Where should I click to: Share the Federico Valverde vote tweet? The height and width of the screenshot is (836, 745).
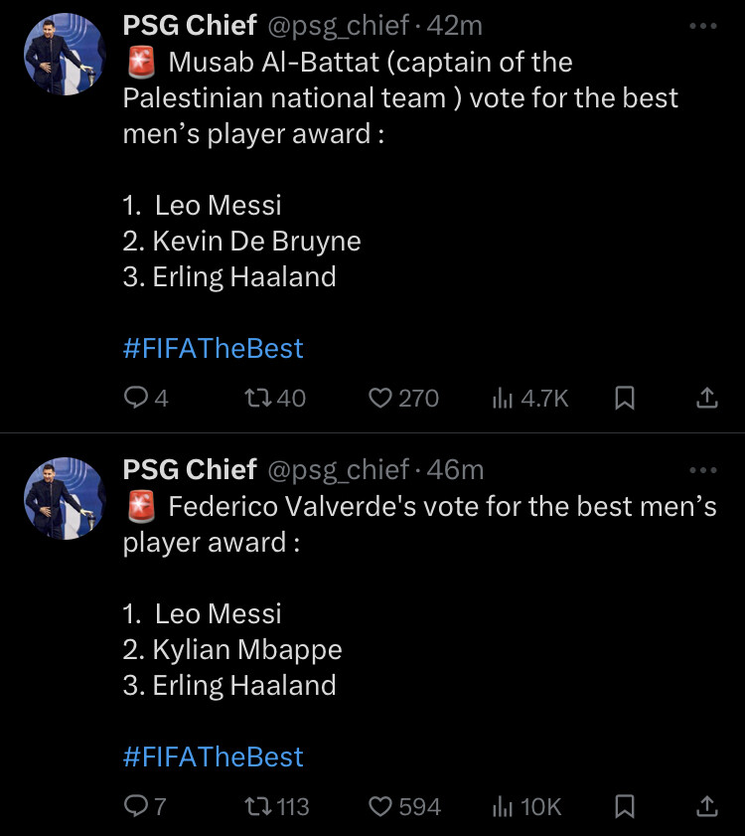pos(706,806)
